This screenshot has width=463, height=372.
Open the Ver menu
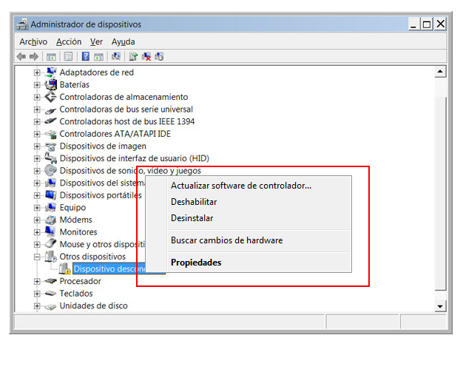[x=96, y=42]
